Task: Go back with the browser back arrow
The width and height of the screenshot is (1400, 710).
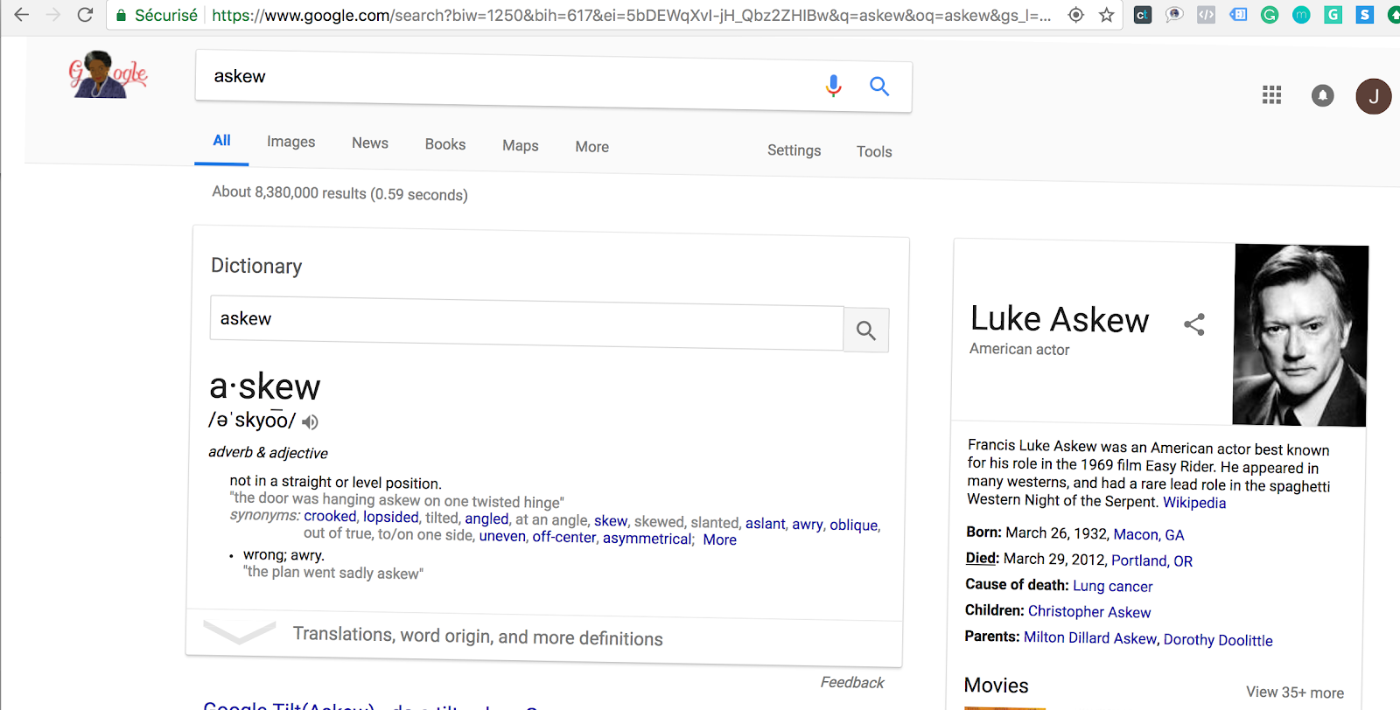Action: point(22,15)
